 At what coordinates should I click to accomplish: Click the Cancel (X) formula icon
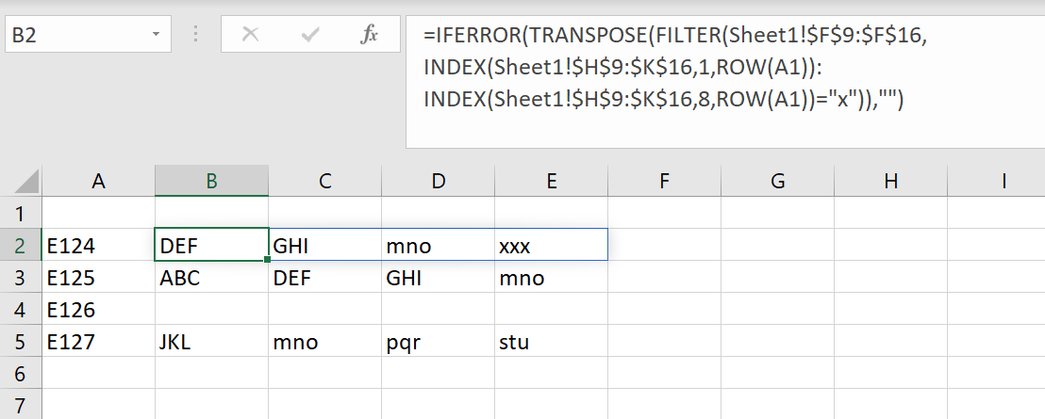(250, 35)
